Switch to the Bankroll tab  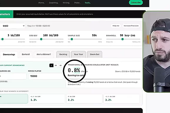click(26, 54)
